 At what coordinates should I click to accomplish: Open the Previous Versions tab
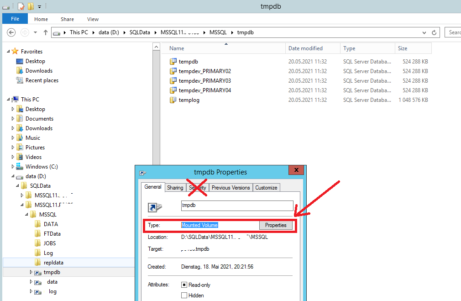tap(231, 187)
